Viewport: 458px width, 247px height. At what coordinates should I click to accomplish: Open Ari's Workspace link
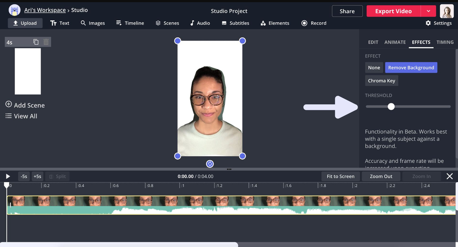pyautogui.click(x=45, y=10)
